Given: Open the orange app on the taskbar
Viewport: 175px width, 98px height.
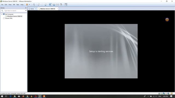Looking at the screenshot, I should pos(44,96).
